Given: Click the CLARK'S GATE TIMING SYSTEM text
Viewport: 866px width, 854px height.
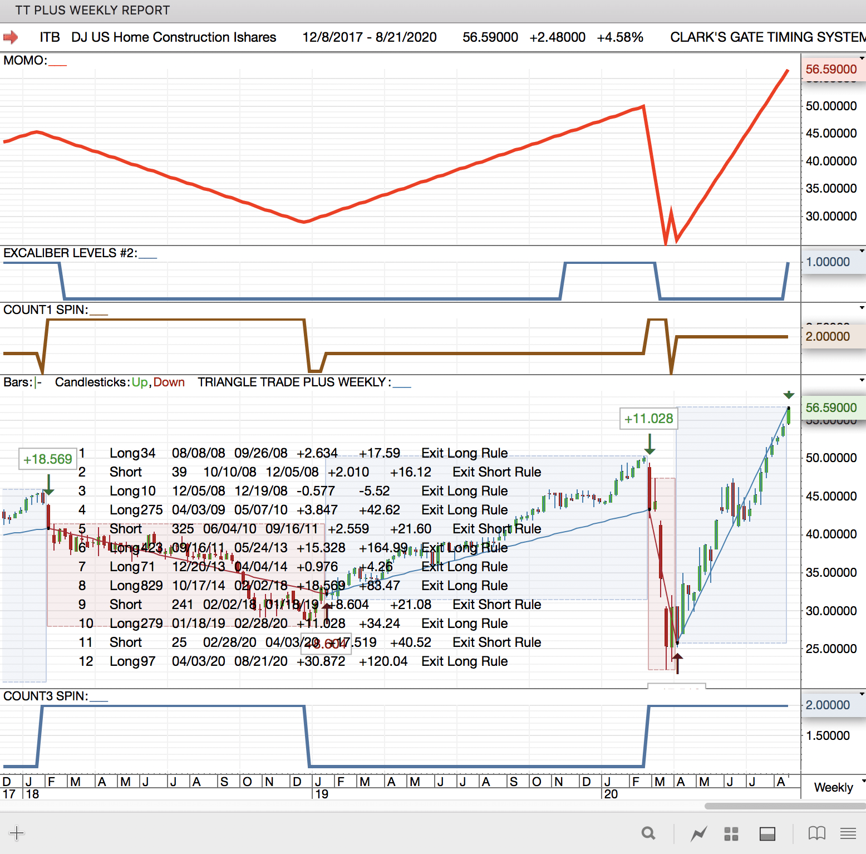Looking at the screenshot, I should [x=768, y=37].
